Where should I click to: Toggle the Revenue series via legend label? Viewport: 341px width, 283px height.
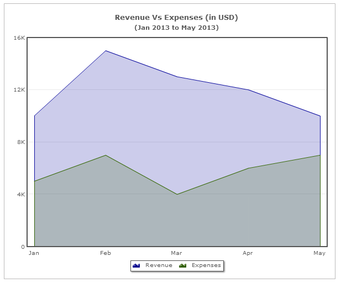click(159, 265)
